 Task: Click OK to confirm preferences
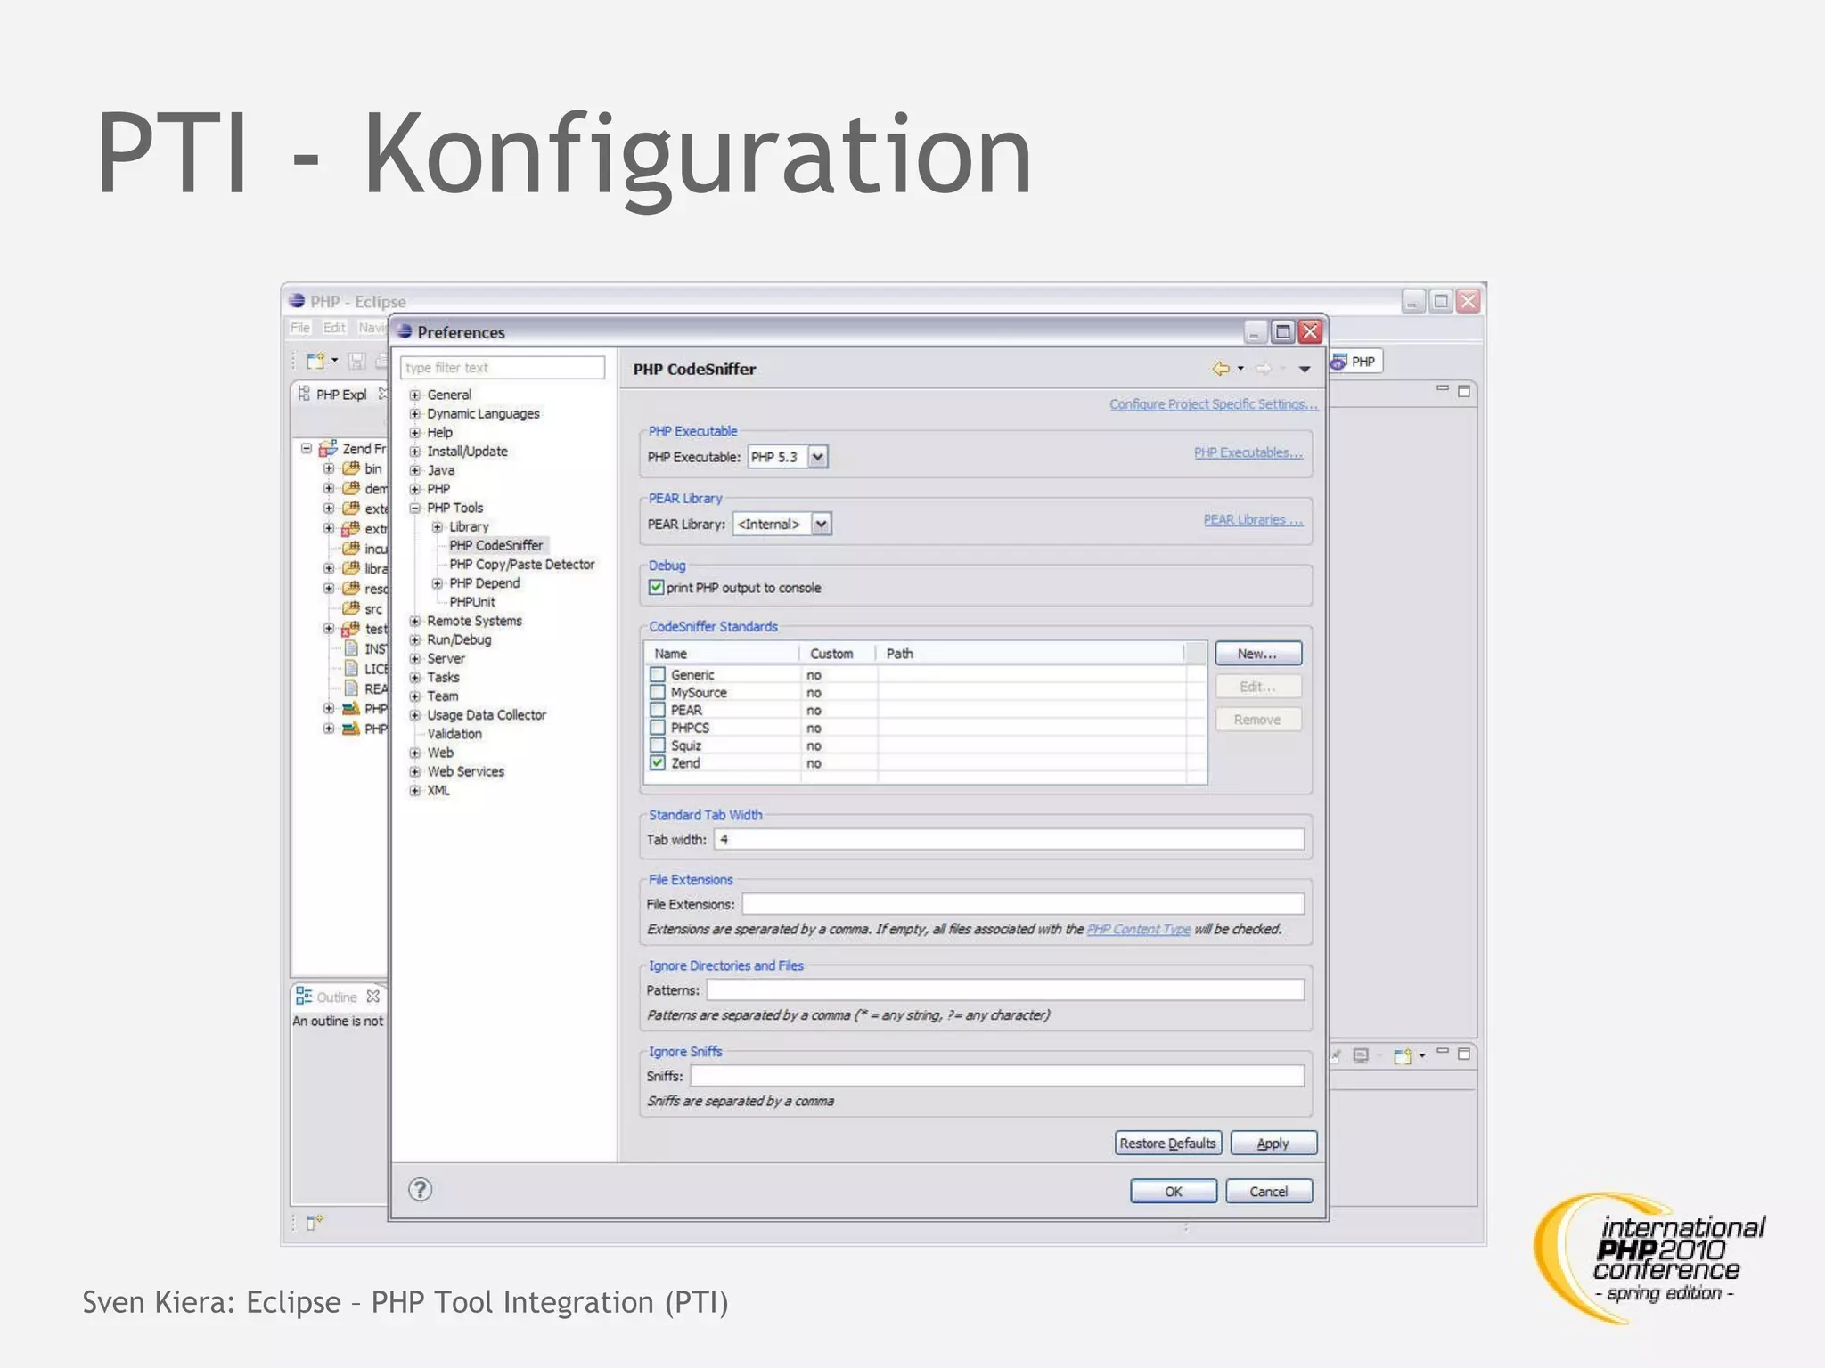click(x=1174, y=1192)
